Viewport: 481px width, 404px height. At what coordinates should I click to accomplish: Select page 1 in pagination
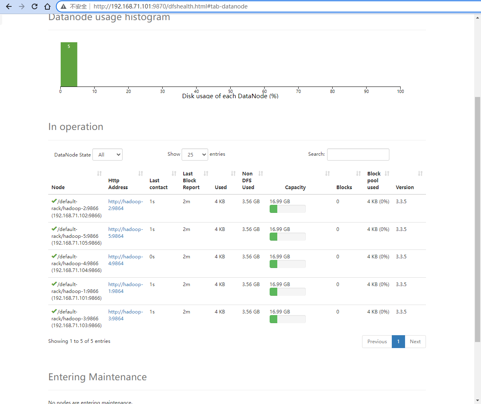pos(398,342)
